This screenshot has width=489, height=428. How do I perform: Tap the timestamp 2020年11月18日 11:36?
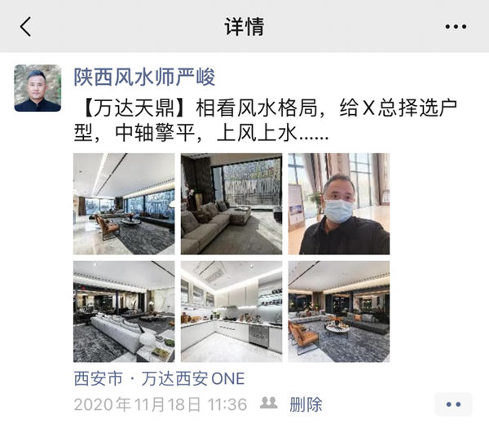point(161,404)
